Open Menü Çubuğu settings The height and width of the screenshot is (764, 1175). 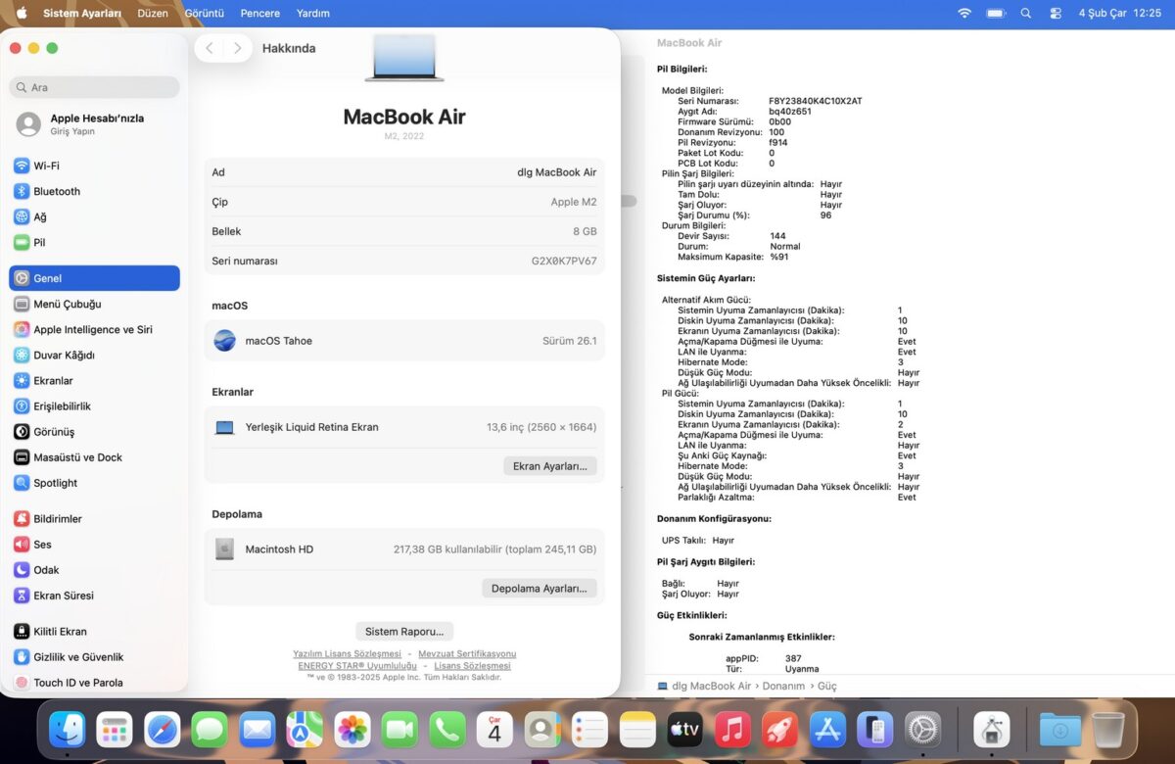pos(94,304)
